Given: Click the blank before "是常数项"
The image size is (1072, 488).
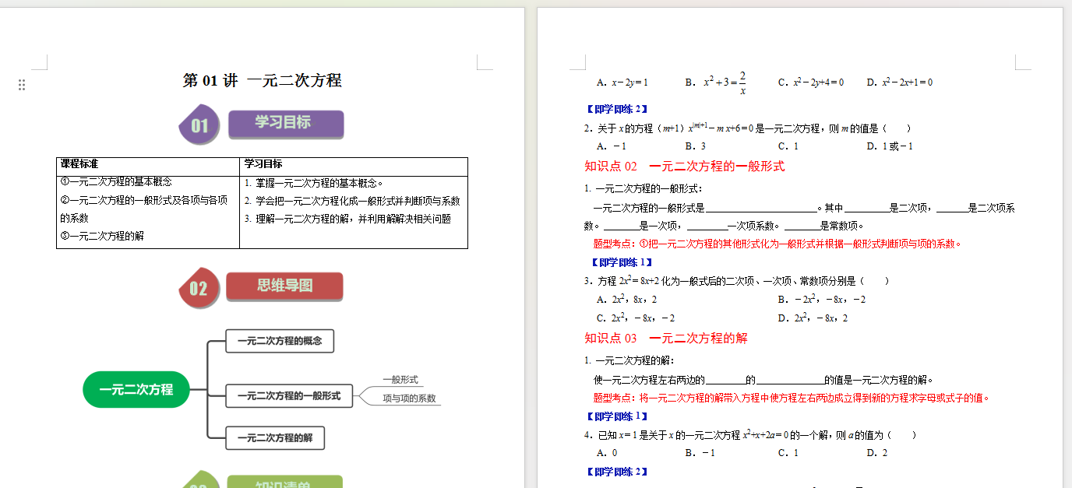Looking at the screenshot, I should (x=802, y=226).
